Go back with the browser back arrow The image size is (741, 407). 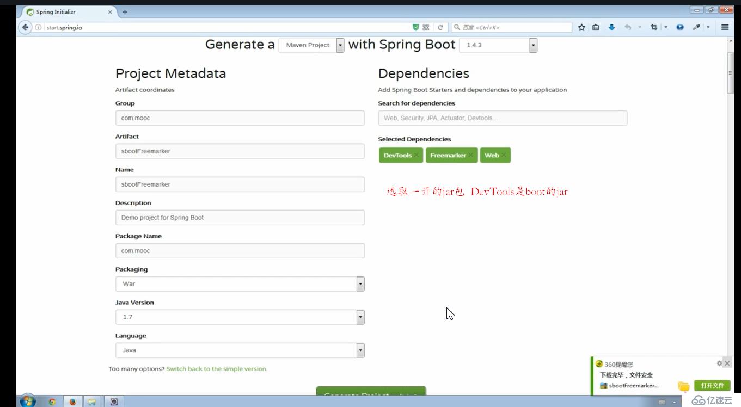(x=25, y=27)
